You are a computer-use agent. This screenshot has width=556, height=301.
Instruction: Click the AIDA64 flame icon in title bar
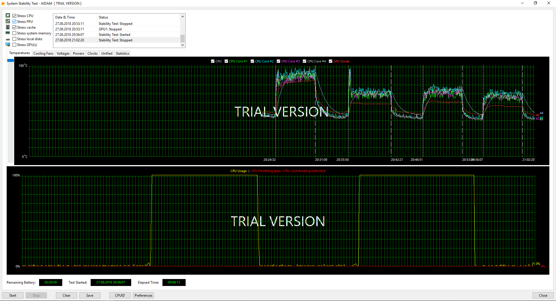click(x=3, y=3)
